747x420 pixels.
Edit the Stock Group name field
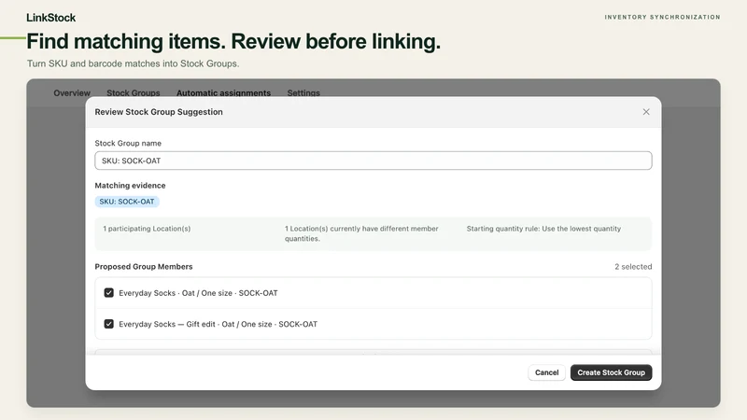click(x=373, y=161)
